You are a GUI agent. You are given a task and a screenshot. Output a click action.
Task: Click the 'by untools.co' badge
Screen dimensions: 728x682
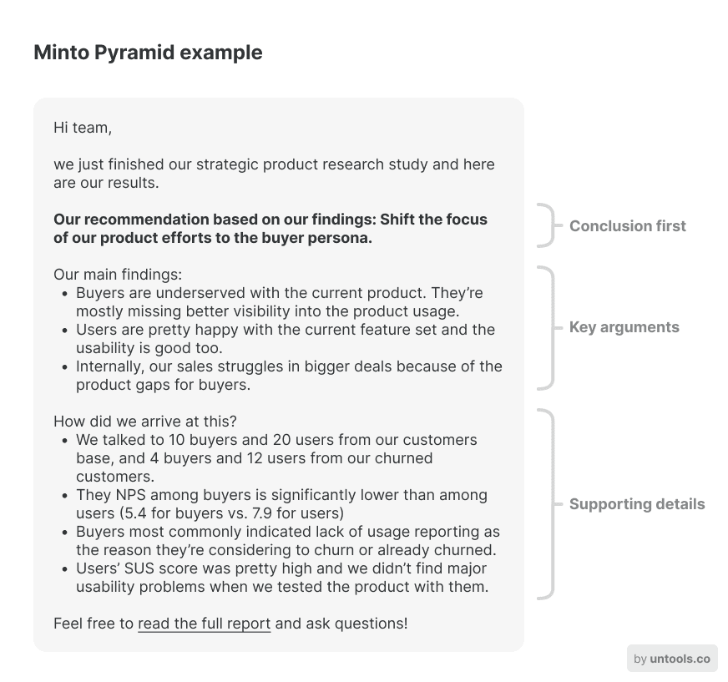pos(672,659)
